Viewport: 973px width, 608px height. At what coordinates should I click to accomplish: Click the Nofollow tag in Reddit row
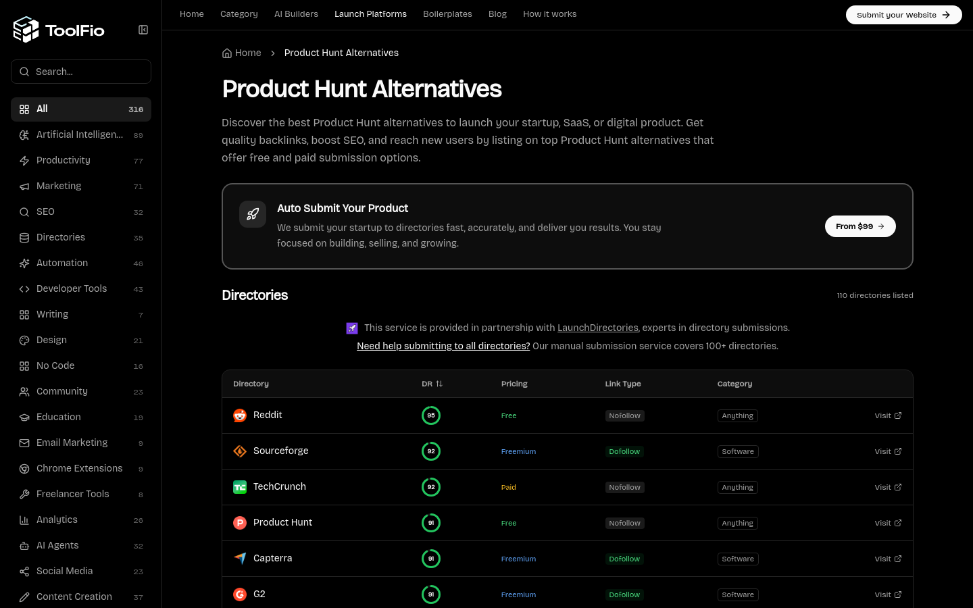624,415
